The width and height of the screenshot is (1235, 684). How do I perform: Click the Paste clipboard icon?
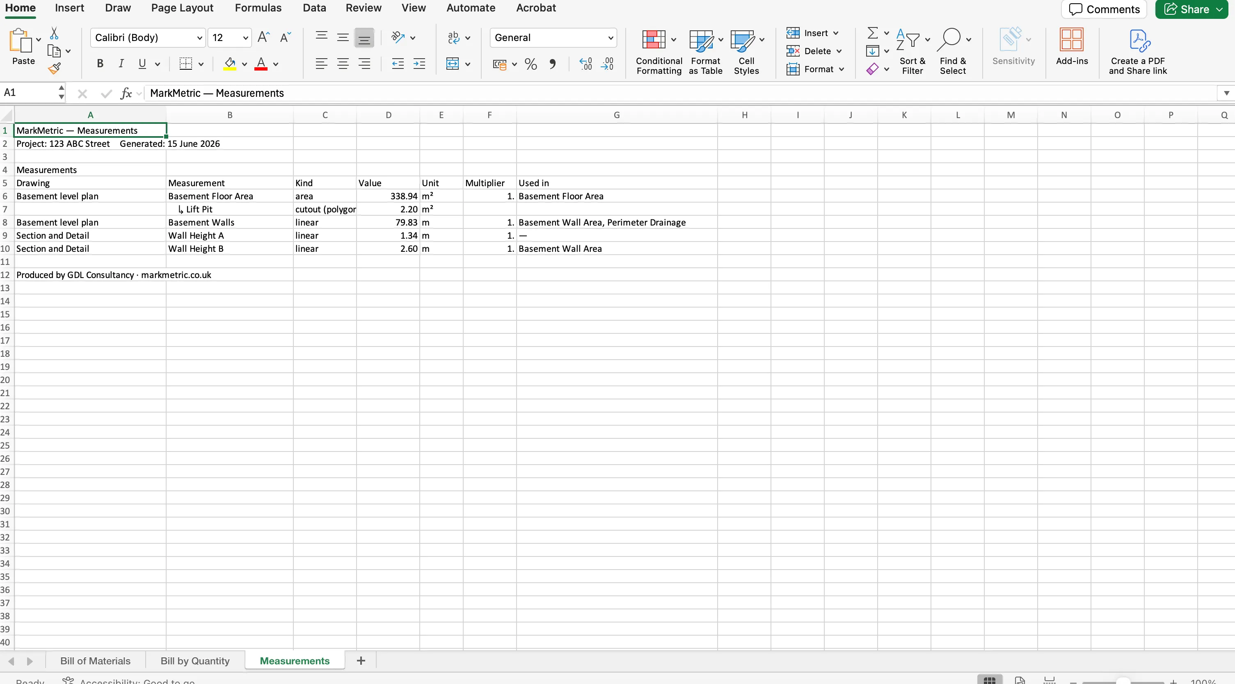20,40
